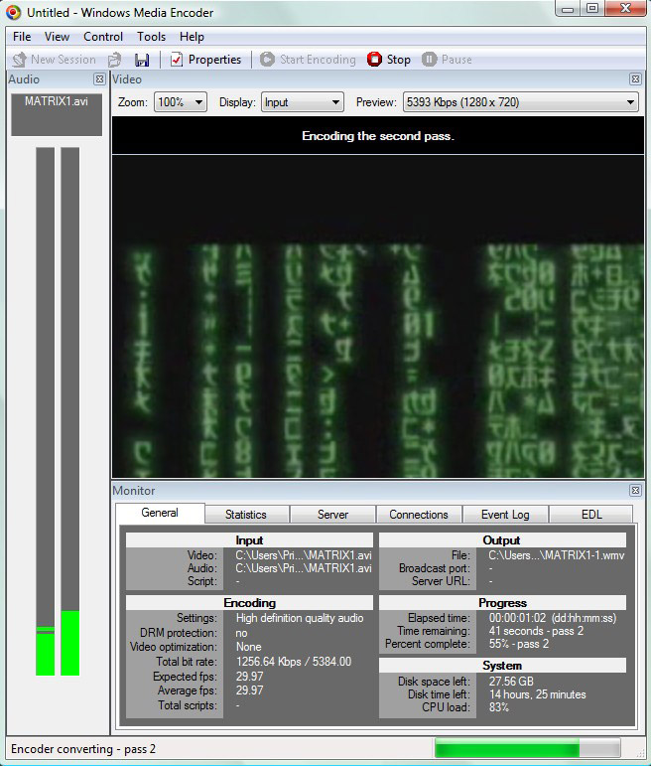Viewport: 651px width, 766px height.
Task: Click 'High definition quality audio' setting
Action: [x=300, y=618]
